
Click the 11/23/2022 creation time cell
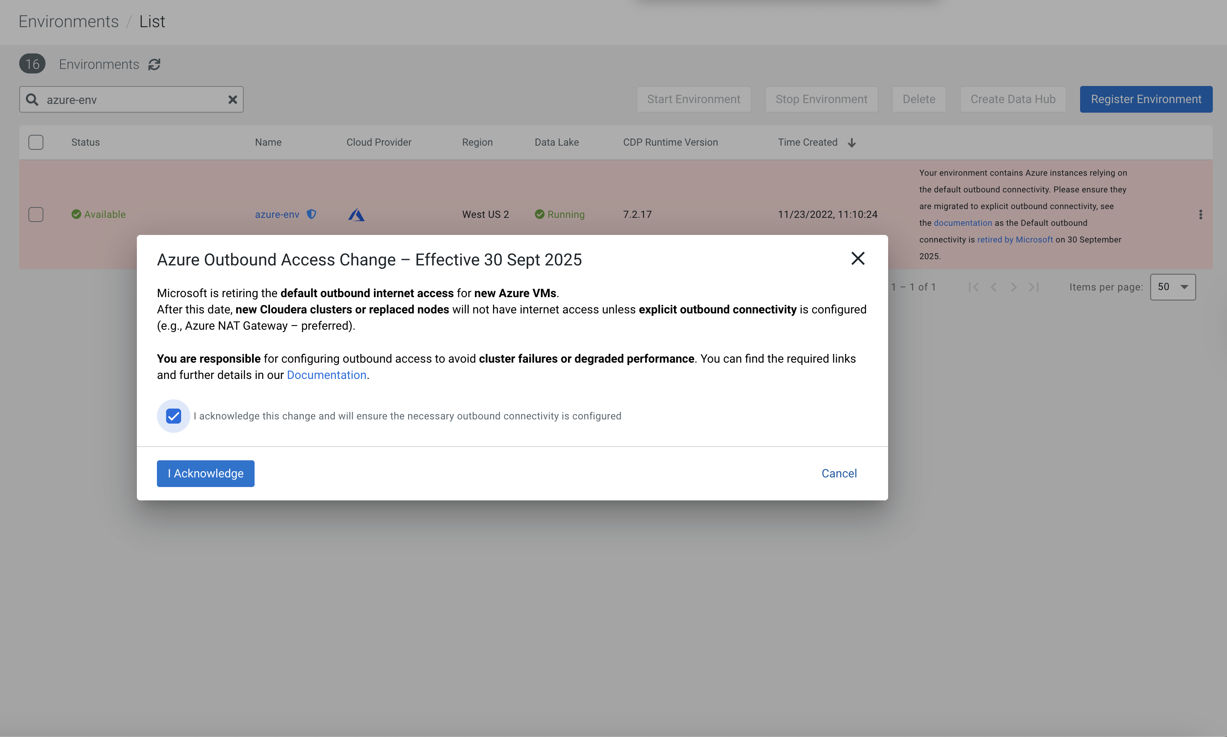click(x=827, y=215)
